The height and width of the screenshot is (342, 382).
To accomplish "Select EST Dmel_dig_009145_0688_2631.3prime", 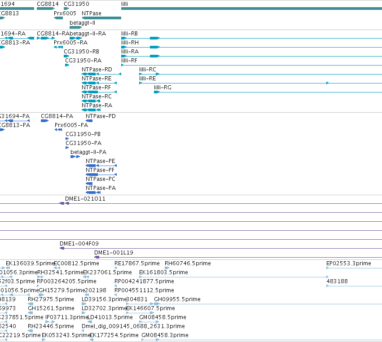I will coord(133,326).
